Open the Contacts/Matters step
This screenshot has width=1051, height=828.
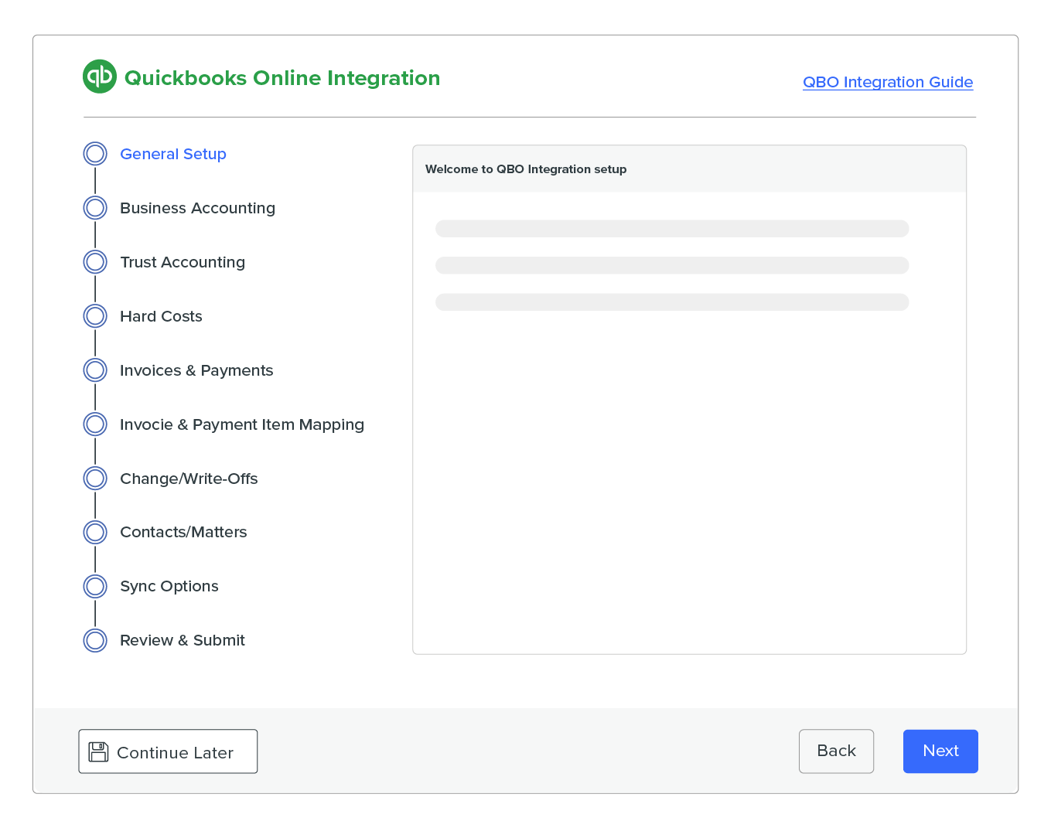(94, 532)
